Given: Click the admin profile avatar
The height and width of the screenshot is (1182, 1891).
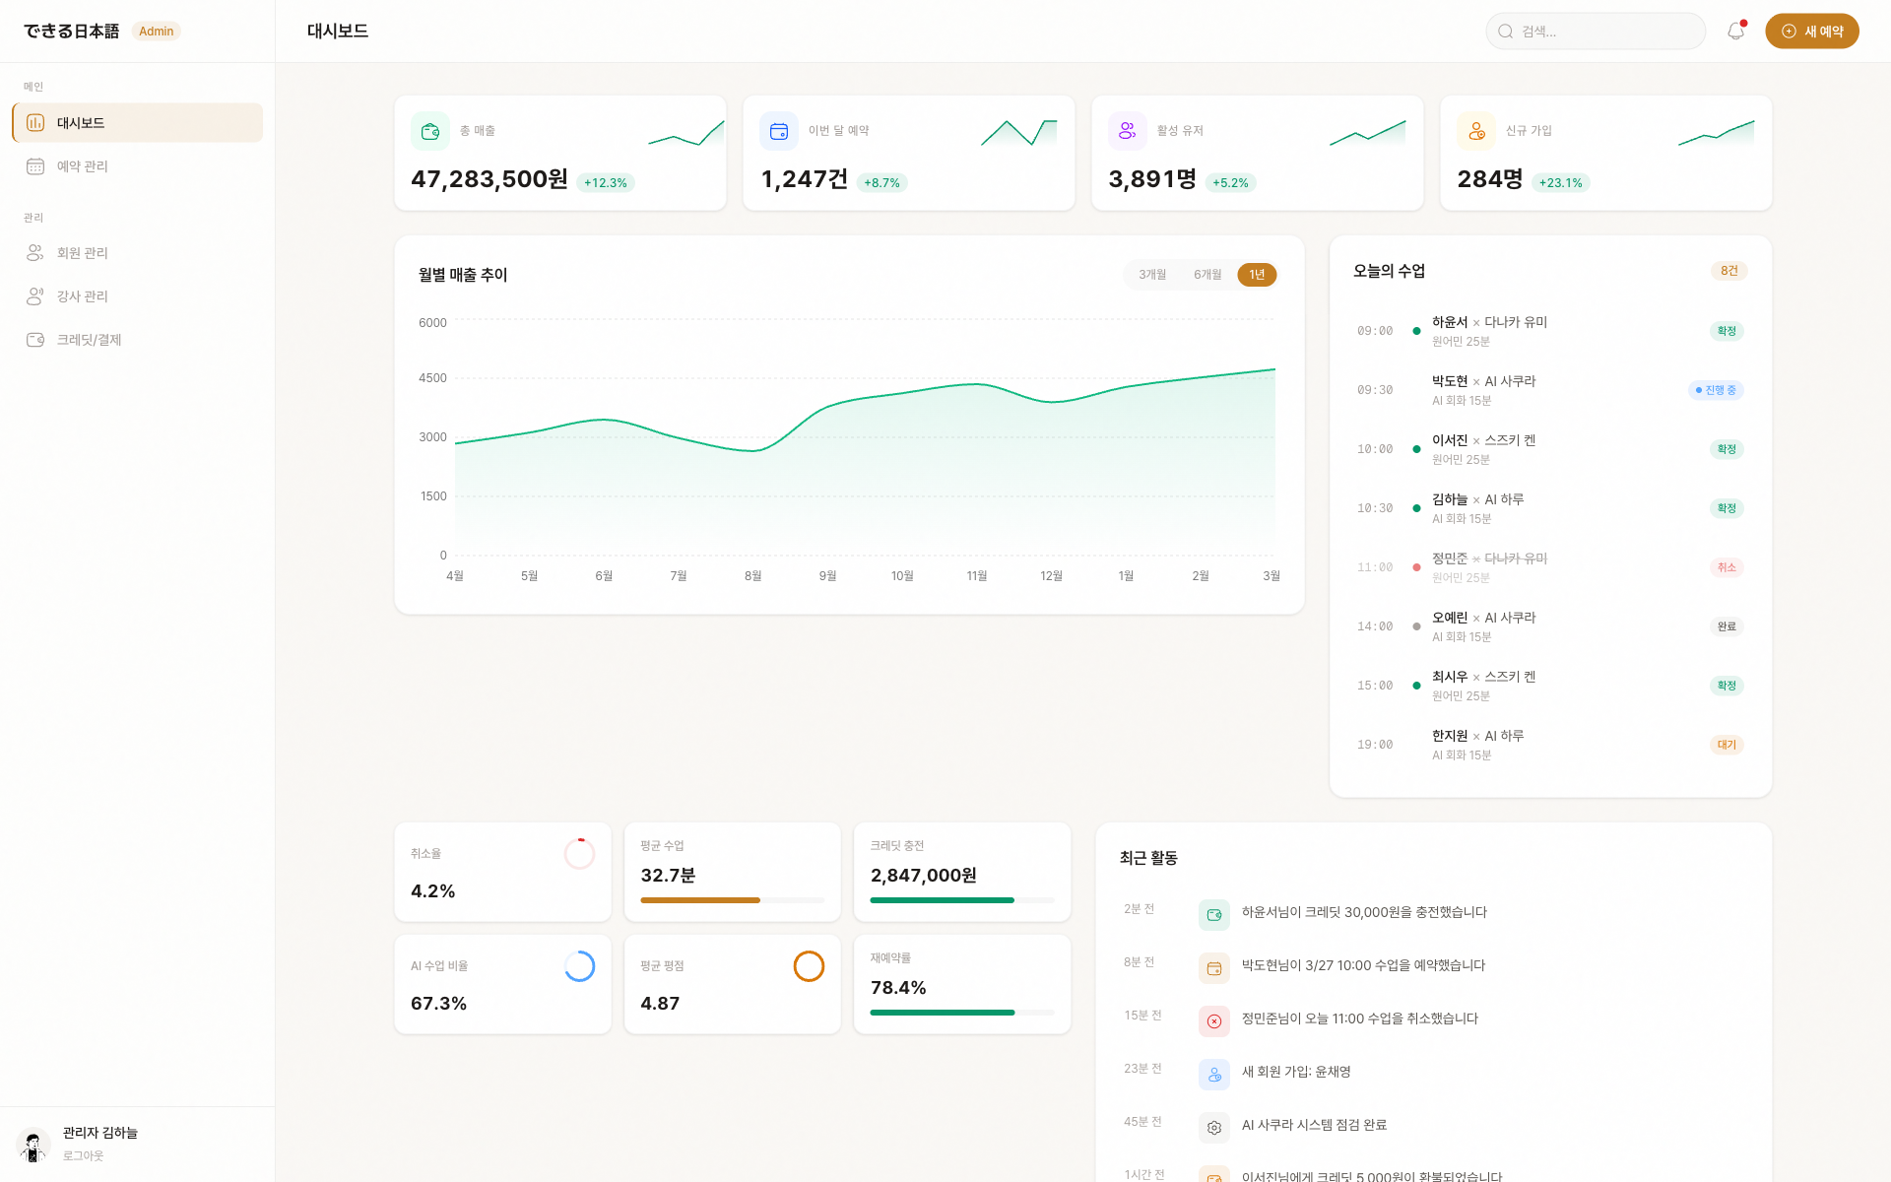Looking at the screenshot, I should pyautogui.click(x=34, y=1146).
